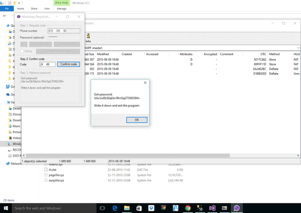301x213 pixels.
Task: Open Downloads folder under This PC
Action: coord(15,120)
